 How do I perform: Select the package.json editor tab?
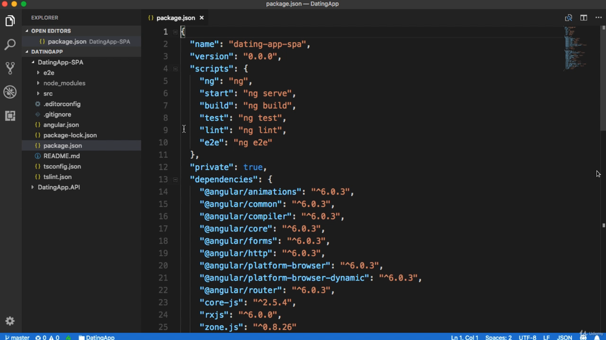176,18
